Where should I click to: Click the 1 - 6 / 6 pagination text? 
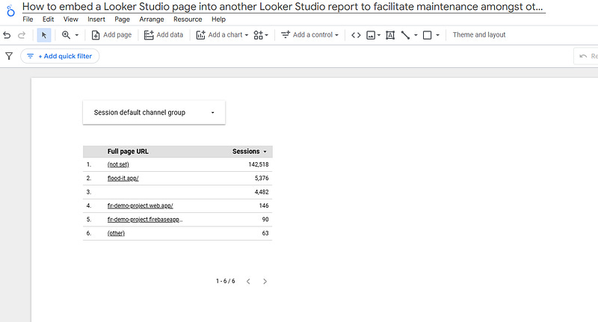(x=226, y=281)
